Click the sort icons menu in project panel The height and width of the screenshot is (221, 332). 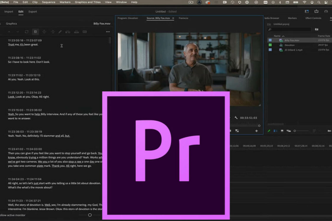pos(314,131)
